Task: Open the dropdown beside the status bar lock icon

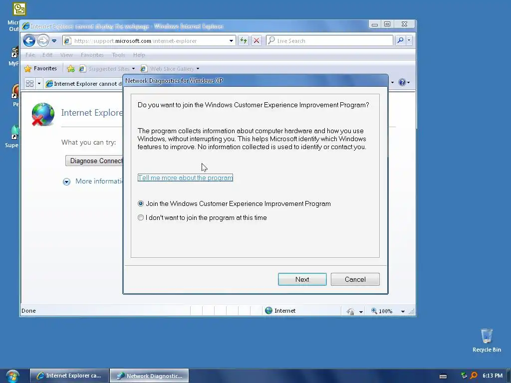Action: [361, 312]
